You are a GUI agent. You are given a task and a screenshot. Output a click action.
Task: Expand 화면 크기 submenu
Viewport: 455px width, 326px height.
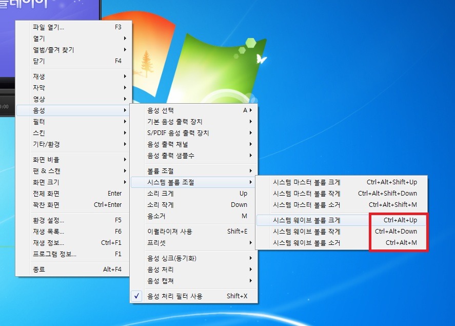73,182
